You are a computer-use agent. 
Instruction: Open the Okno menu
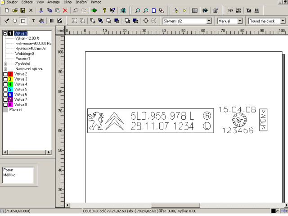pyautogui.click(x=67, y=2)
